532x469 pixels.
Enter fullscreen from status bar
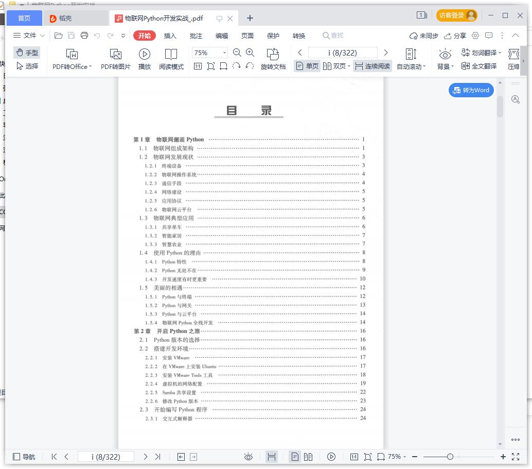516,457
